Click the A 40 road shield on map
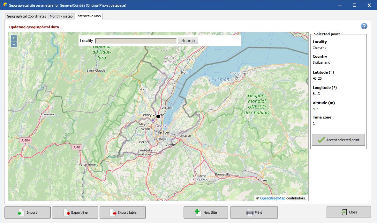 point(77,147)
